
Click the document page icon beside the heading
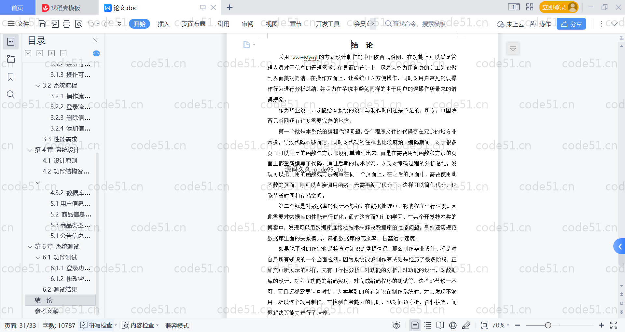[x=246, y=45]
